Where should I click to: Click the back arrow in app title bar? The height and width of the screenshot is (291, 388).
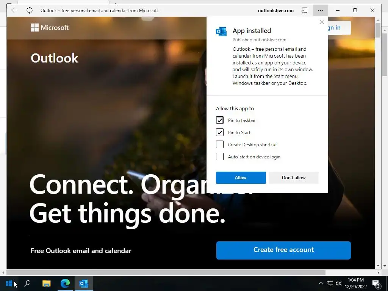[14, 10]
